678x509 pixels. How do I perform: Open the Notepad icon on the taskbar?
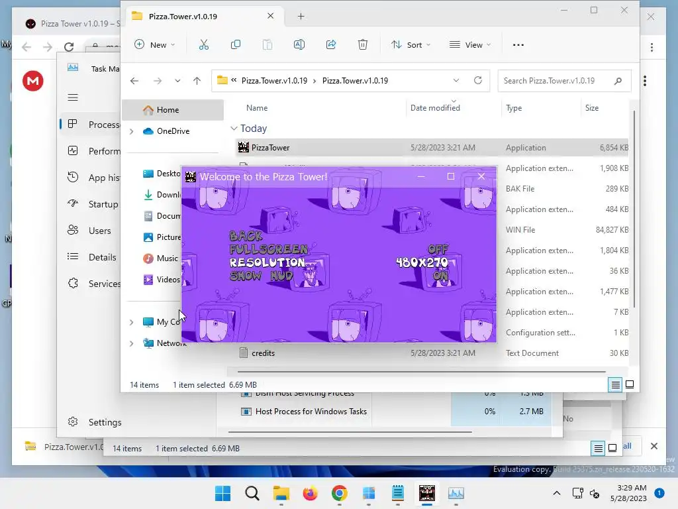click(x=398, y=493)
